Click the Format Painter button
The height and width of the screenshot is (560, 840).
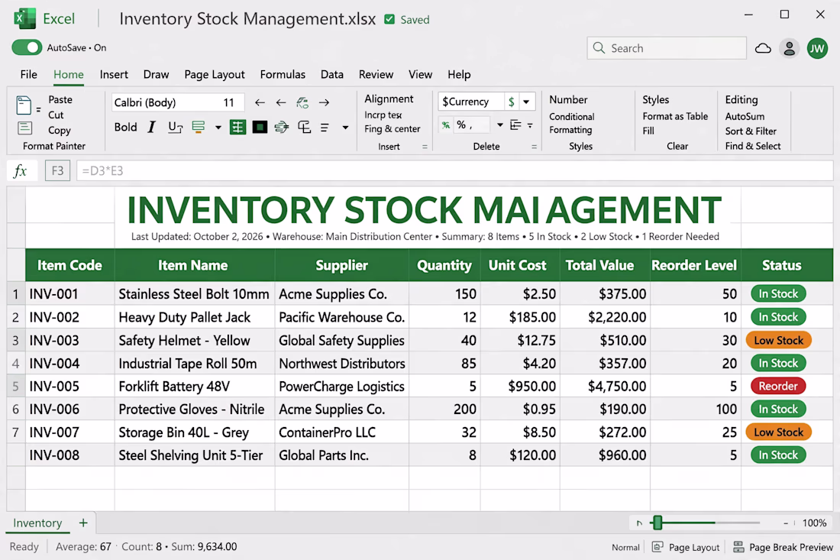pos(54,146)
